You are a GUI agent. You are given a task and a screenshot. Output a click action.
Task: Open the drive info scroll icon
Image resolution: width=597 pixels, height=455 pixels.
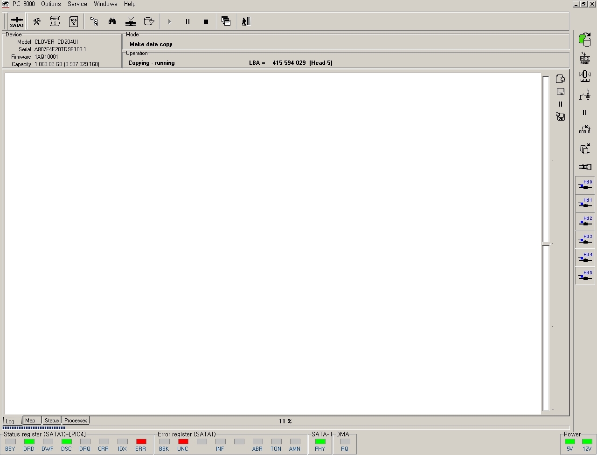(55, 21)
